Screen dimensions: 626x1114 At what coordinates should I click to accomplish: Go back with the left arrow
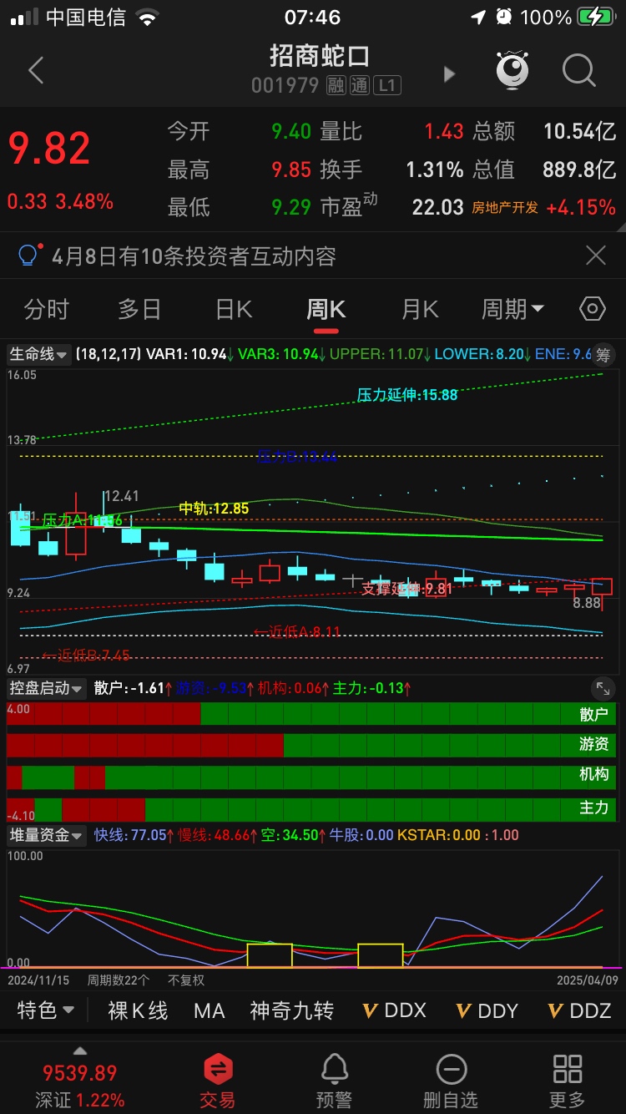click(35, 71)
